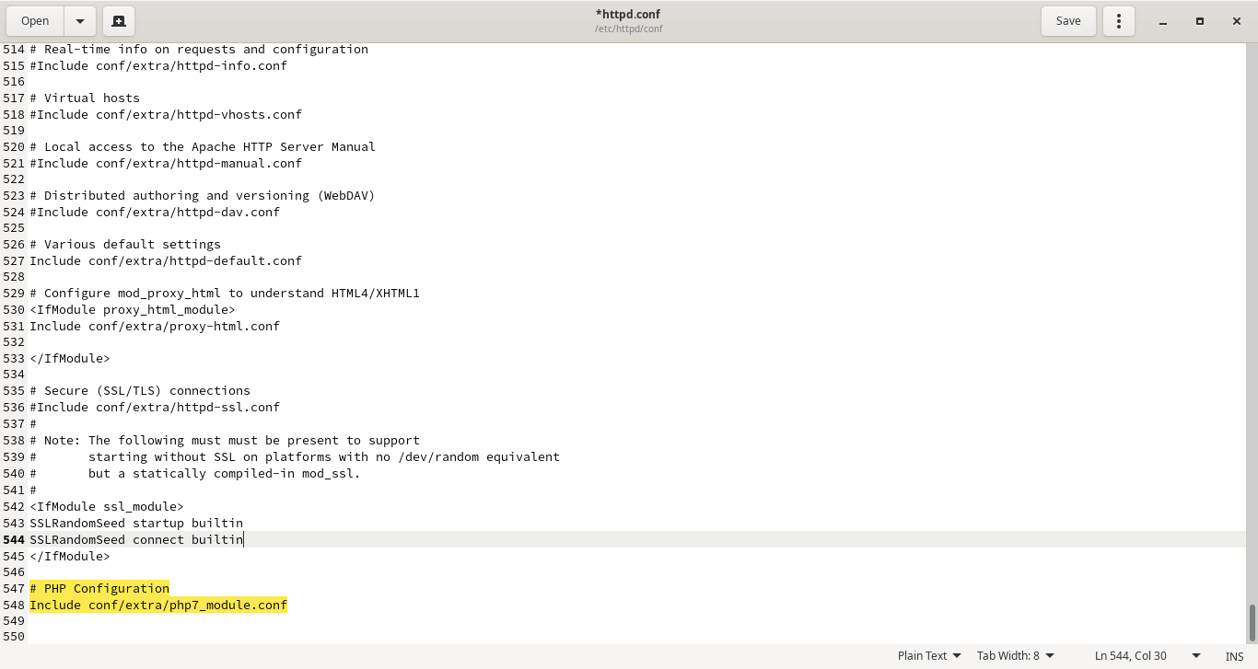Toggle the INS insert mode indicator
1258x669 pixels.
pyautogui.click(x=1234, y=656)
